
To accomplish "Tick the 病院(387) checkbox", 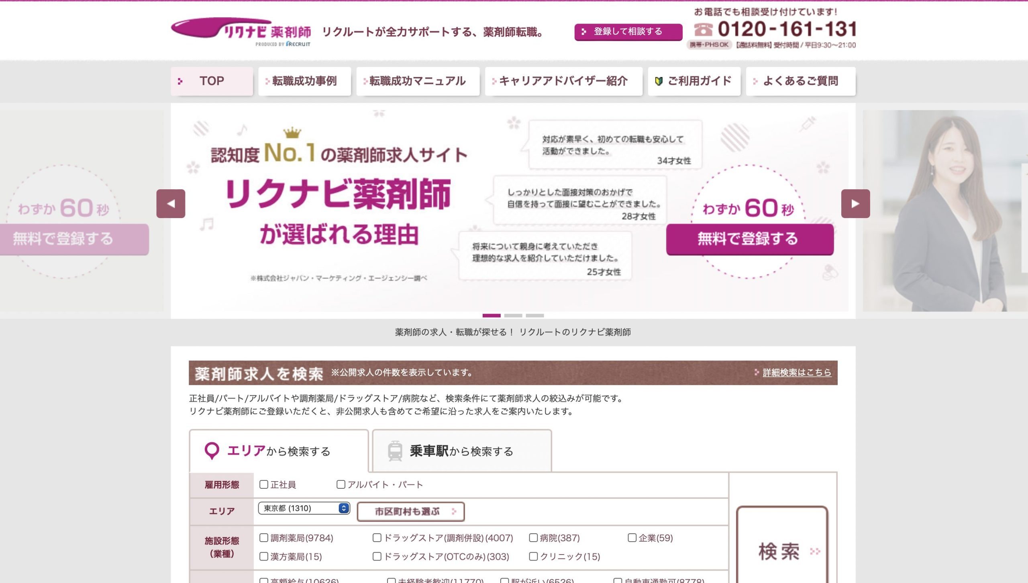I will pyautogui.click(x=533, y=538).
